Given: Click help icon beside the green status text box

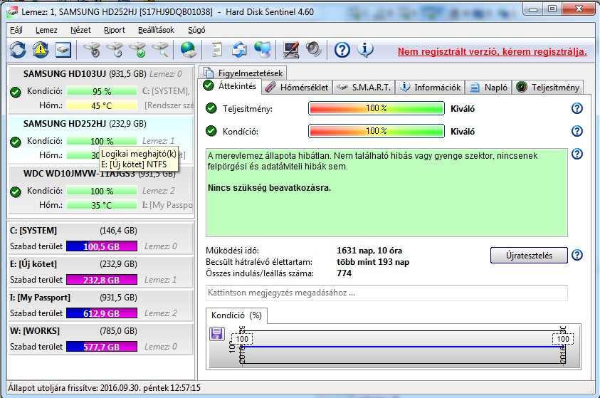Looking at the screenshot, I should (577, 154).
